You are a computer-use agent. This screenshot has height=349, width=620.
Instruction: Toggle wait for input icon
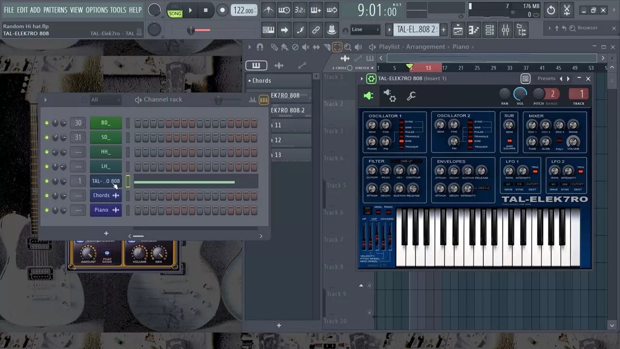284,10
